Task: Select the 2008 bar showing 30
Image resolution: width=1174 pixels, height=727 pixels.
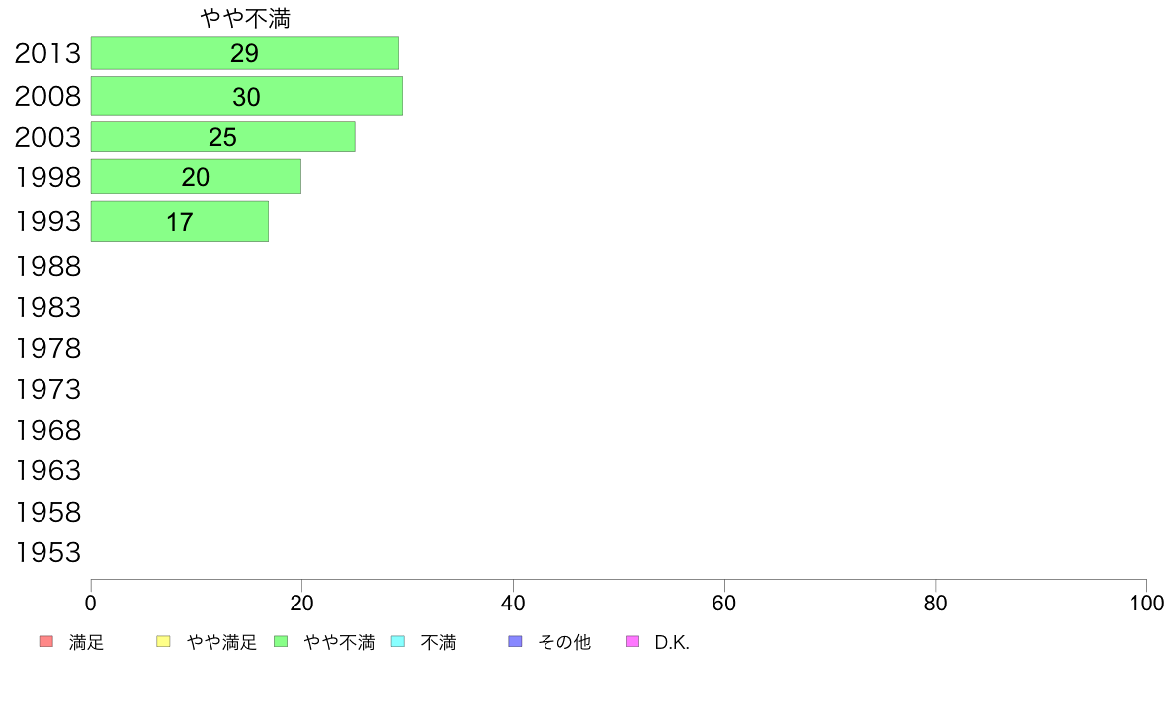Action: (247, 96)
